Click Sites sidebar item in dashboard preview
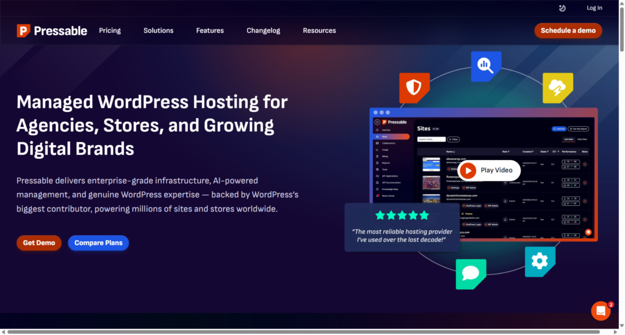 pyautogui.click(x=391, y=136)
